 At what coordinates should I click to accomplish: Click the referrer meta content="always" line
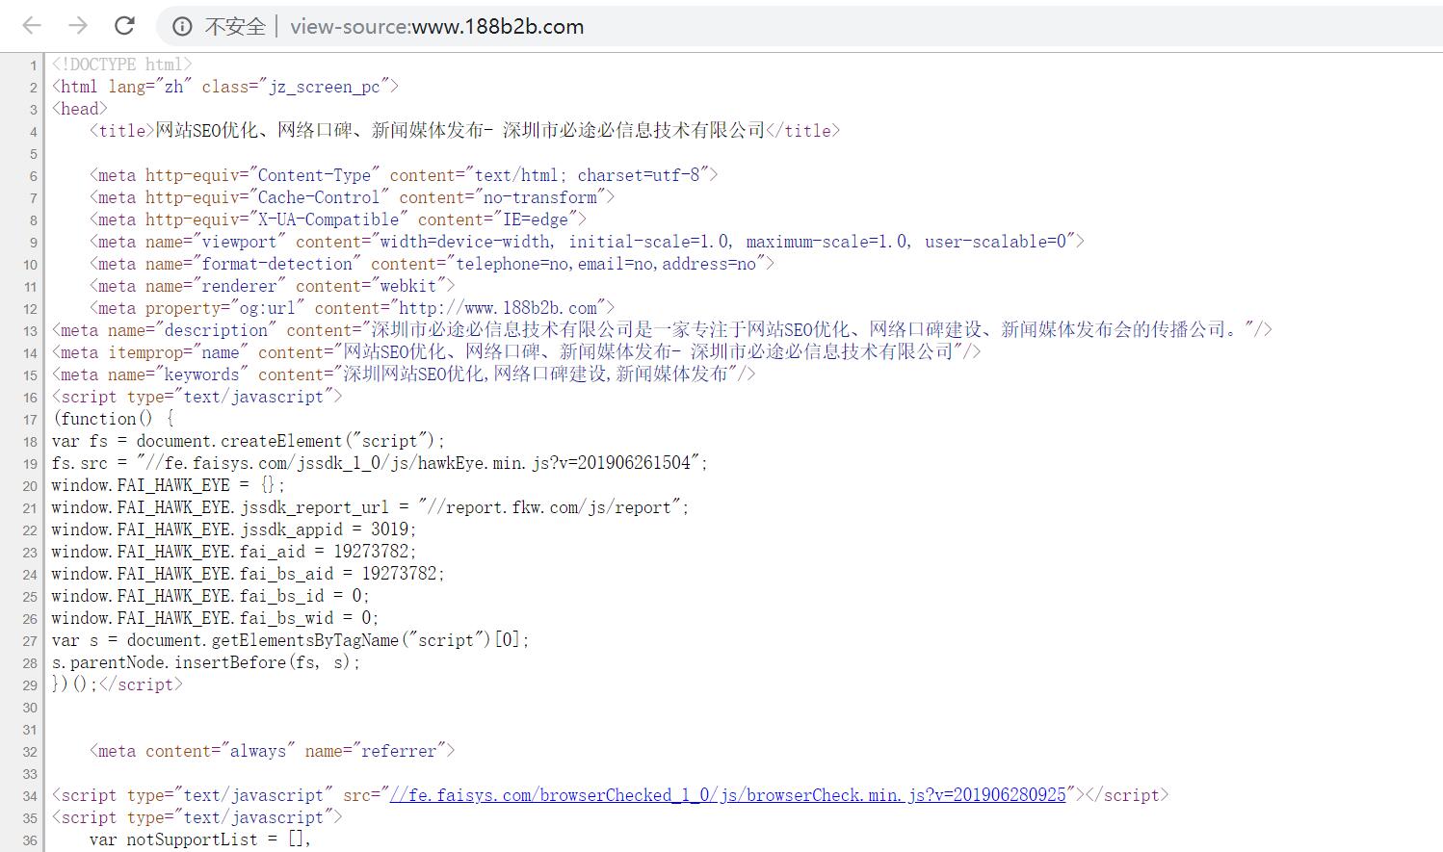(x=272, y=751)
